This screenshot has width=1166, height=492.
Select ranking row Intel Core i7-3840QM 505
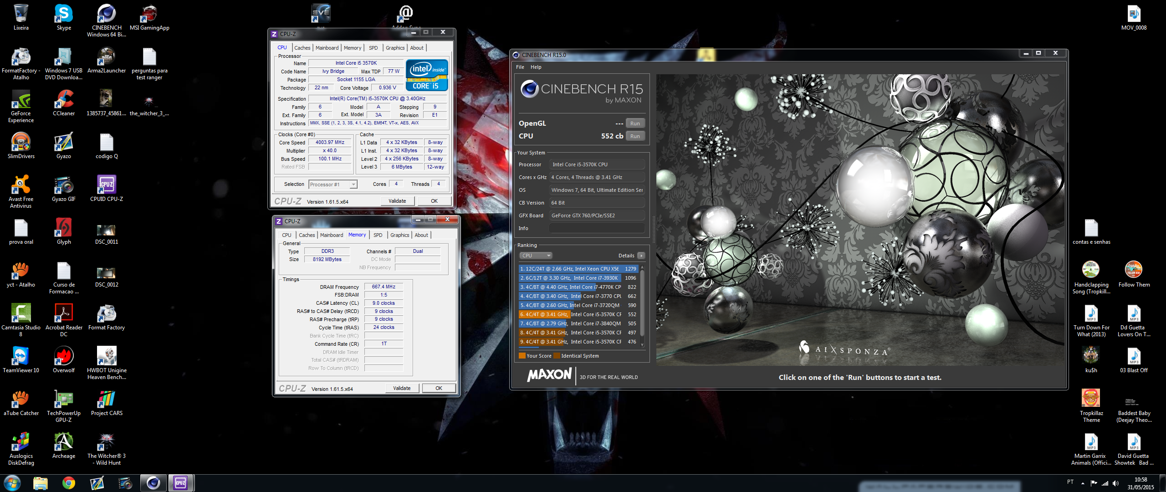click(578, 323)
